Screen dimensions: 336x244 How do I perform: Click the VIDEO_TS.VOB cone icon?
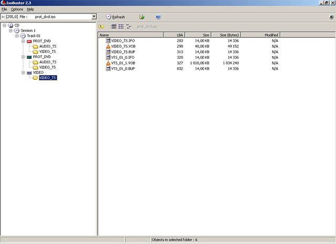pyautogui.click(x=108, y=46)
